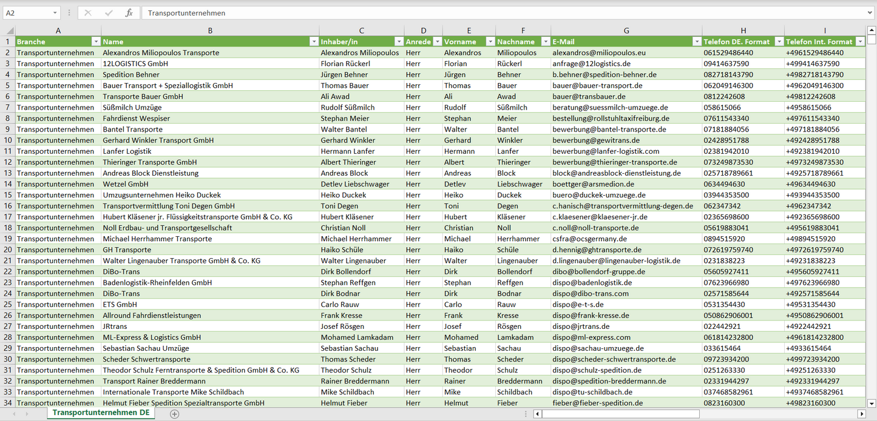This screenshot has width=877, height=421.
Task: Expand the formula bar with the chevron
Action: coord(870,13)
